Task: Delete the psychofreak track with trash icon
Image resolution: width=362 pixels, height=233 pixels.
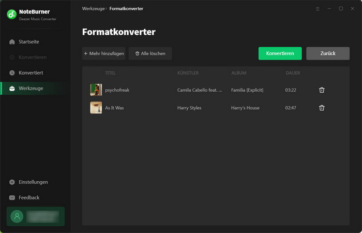Action: (x=322, y=90)
